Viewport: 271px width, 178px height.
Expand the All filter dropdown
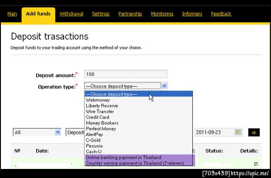pyautogui.click(x=37, y=132)
